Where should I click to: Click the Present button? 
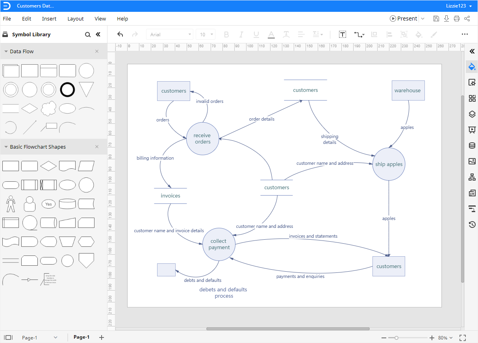(404, 18)
